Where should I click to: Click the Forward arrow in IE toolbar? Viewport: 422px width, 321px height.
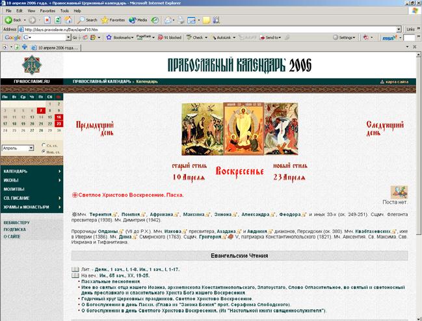click(x=32, y=20)
